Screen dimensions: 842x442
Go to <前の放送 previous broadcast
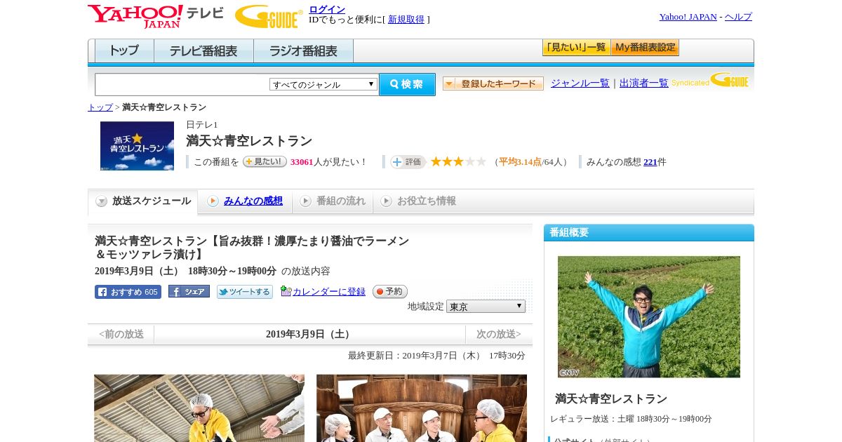(x=121, y=335)
